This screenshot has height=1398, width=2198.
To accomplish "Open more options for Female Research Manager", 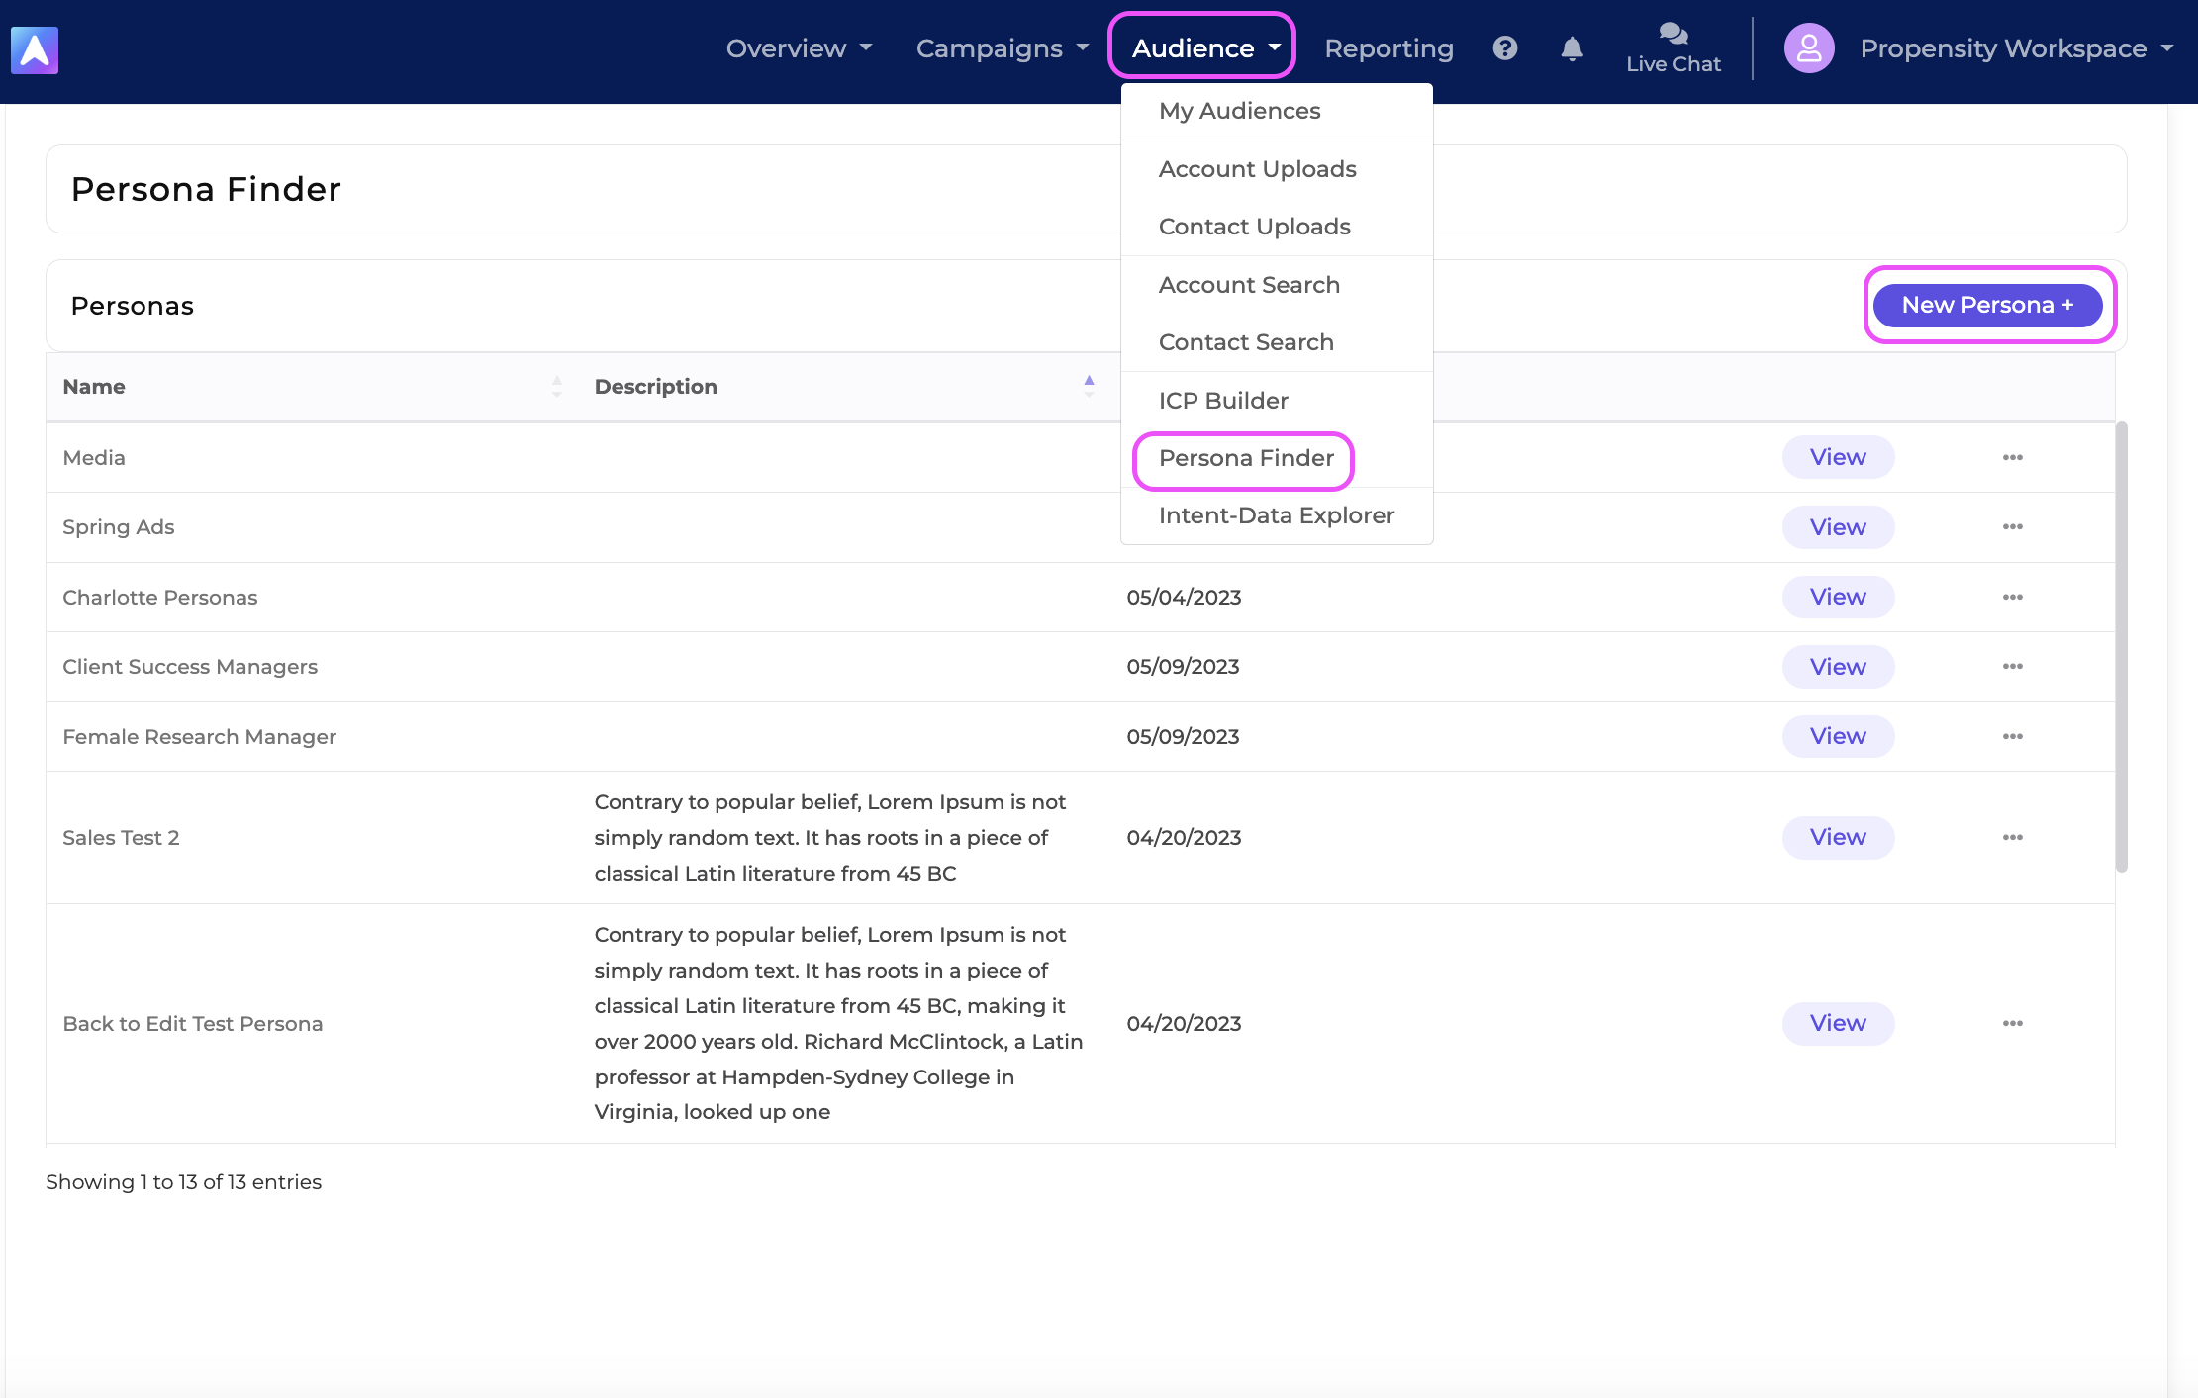I will pos(2012,736).
